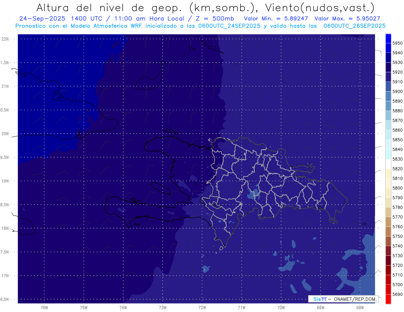
Task: Click the '5900' colorbar label
Action: point(398,91)
